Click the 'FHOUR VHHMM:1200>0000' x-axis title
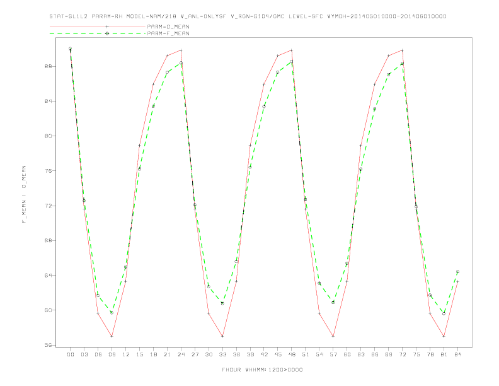This screenshot has height=386, width=499. 262,370
